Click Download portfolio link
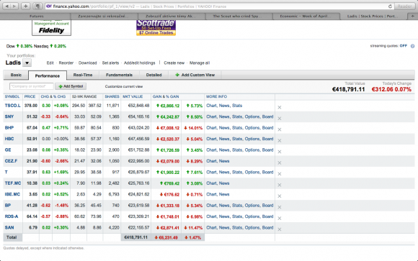 (87, 63)
